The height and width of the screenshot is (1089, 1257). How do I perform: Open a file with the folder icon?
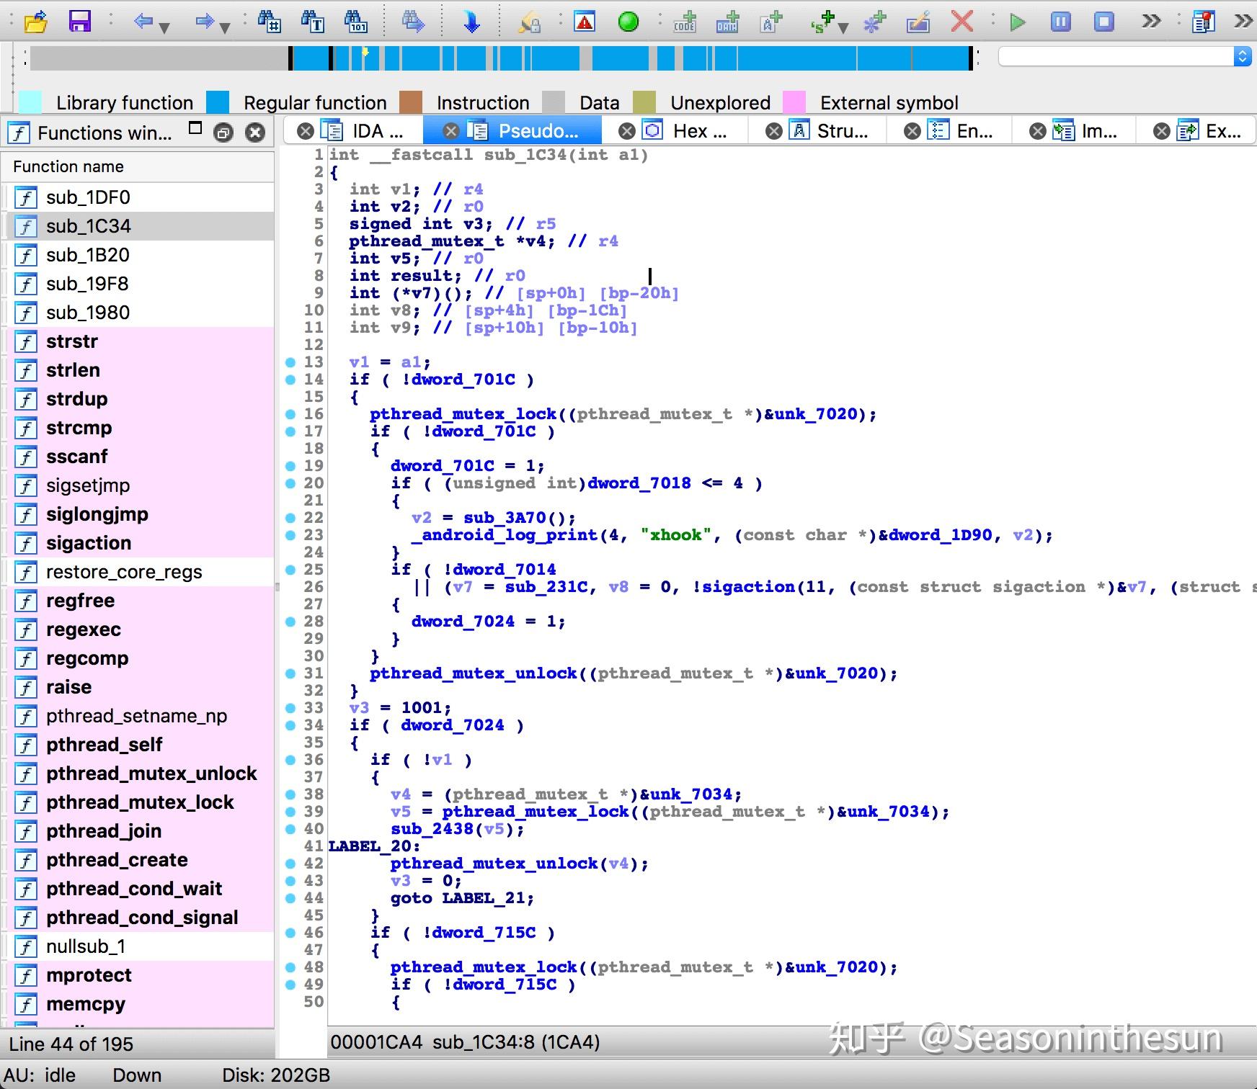tap(35, 22)
